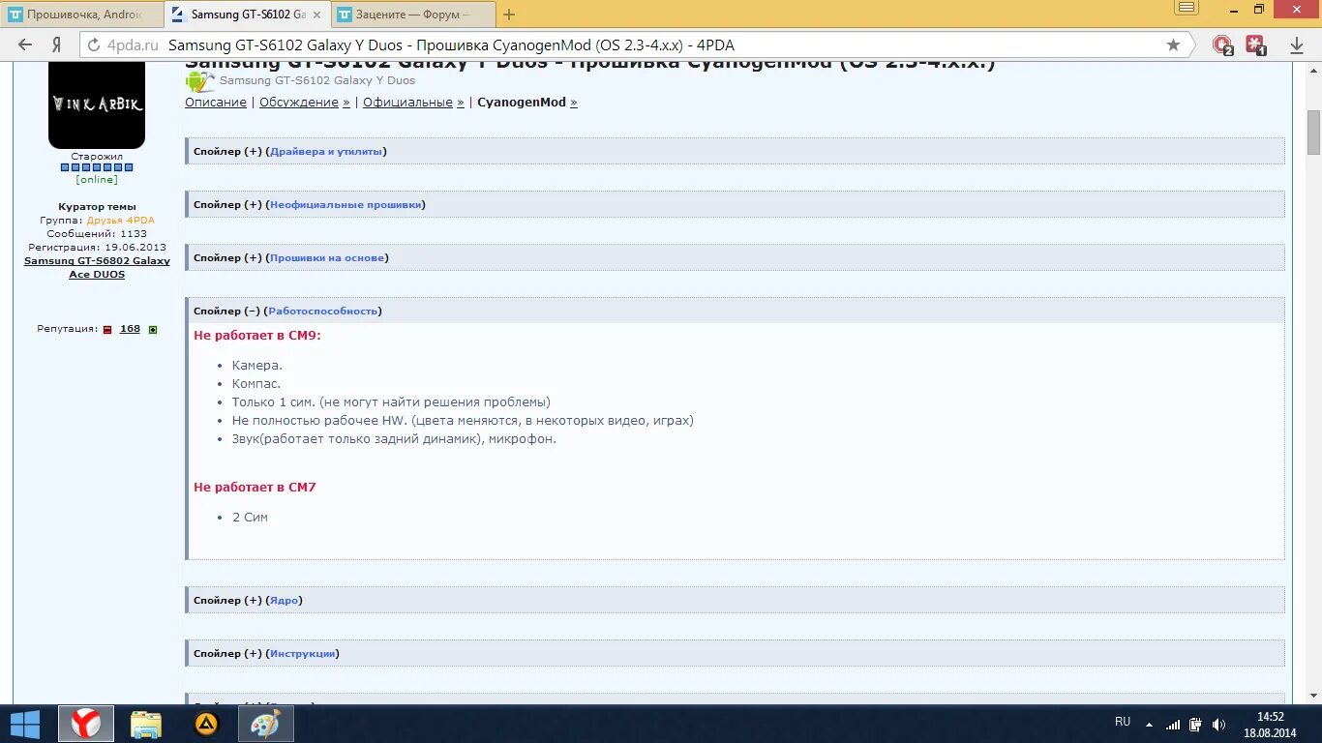The width and height of the screenshot is (1322, 743).
Task: Click the 4pda.ru domain in the address bar
Action: 131,45
